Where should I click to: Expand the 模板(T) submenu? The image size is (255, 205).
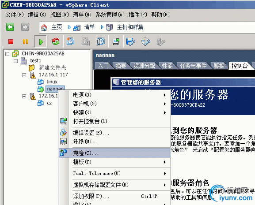(x=165, y=162)
